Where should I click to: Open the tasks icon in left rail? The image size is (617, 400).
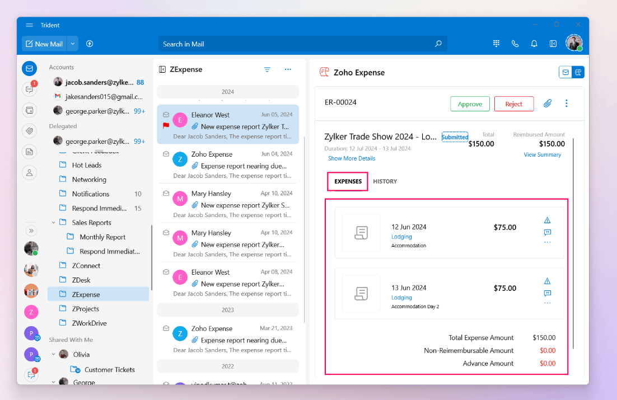[x=30, y=131]
